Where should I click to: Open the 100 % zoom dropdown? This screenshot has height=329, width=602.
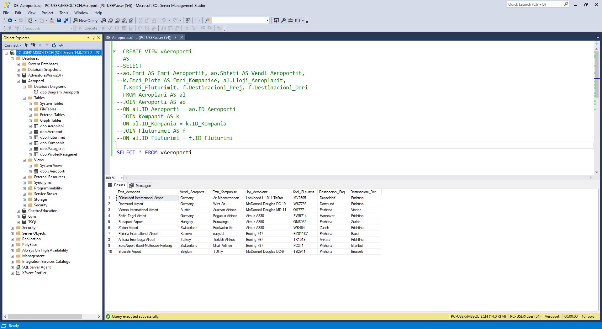[122, 178]
